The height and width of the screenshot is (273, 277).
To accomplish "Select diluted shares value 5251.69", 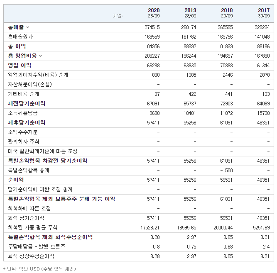I will tap(261, 228).
